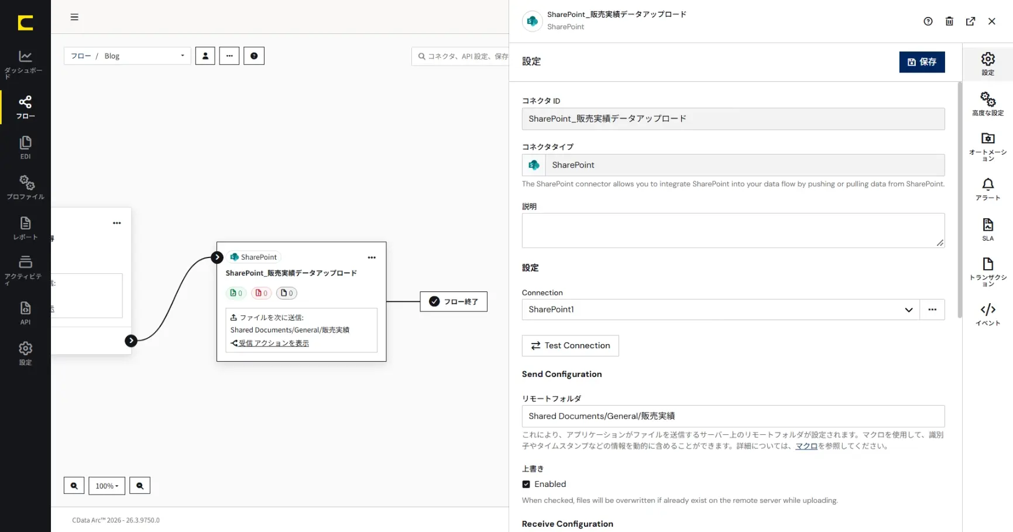The height and width of the screenshot is (532, 1013).
Task: Toggle the 上書き Enabled checkbox
Action: pyautogui.click(x=526, y=484)
